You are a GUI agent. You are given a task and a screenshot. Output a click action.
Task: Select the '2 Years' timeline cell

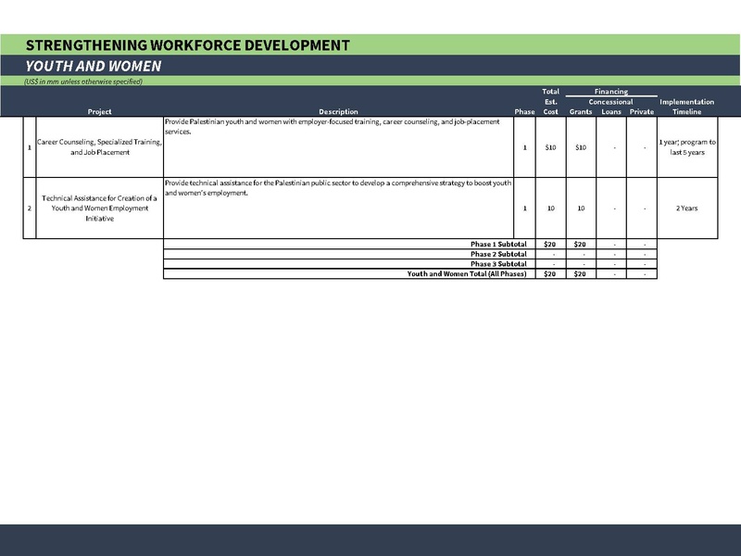coord(686,208)
